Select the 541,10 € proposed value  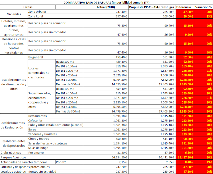(x=152, y=139)
